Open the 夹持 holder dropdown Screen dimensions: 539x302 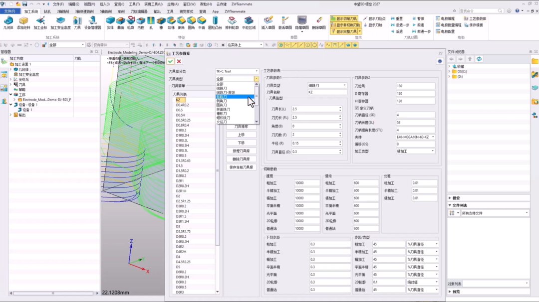(x=415, y=137)
